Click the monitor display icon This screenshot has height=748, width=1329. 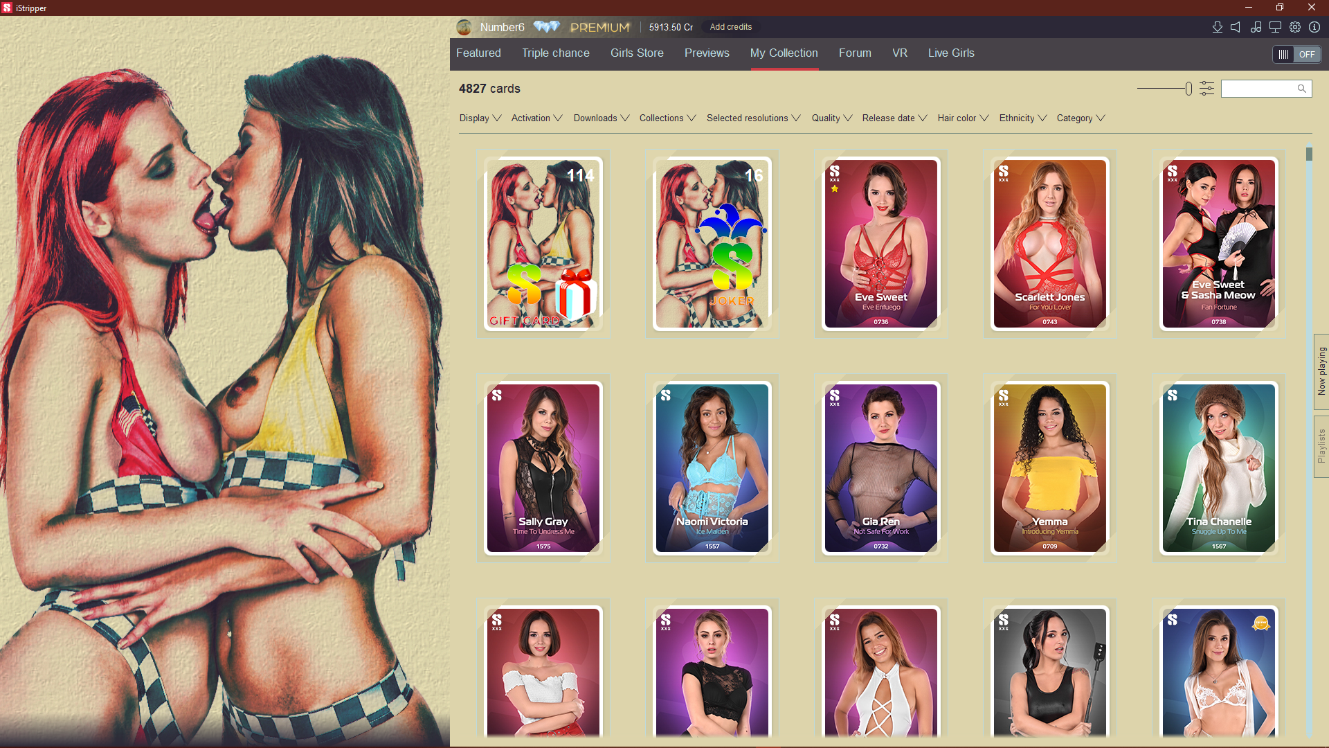pos(1275,27)
